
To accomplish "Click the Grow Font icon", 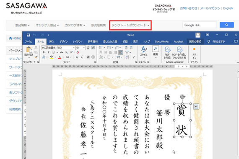I will pos(77,57).
